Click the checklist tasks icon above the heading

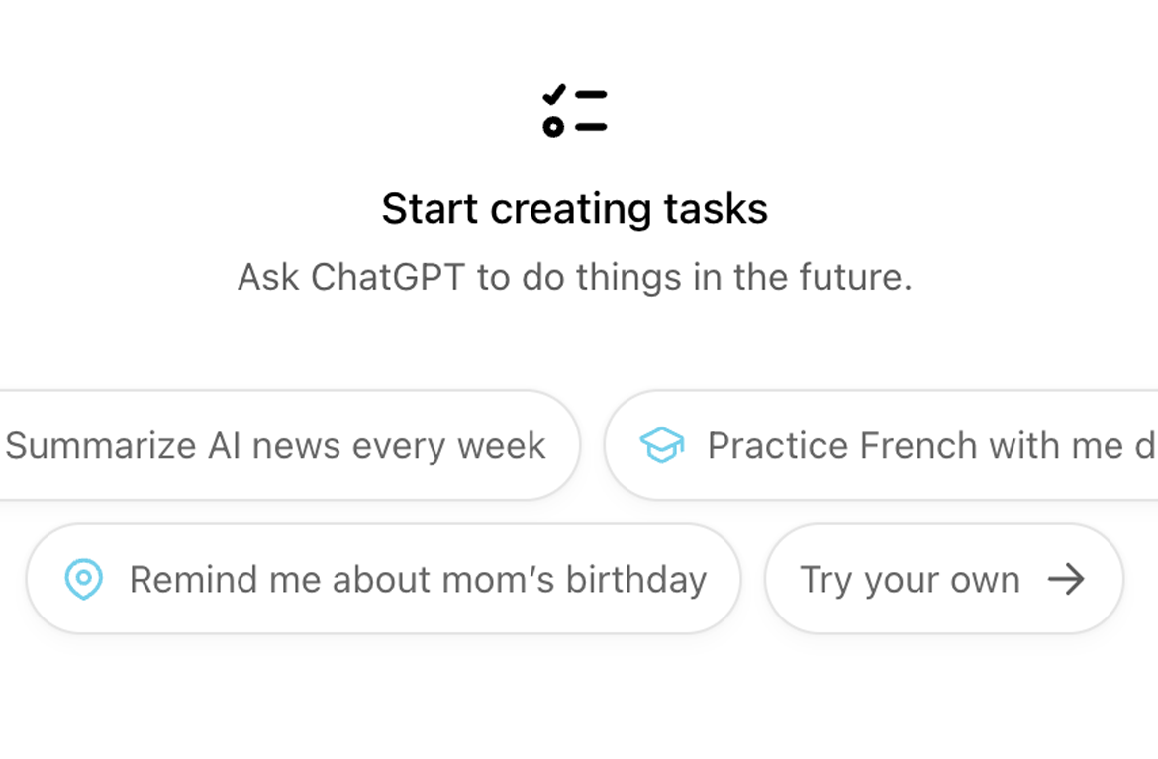point(574,107)
